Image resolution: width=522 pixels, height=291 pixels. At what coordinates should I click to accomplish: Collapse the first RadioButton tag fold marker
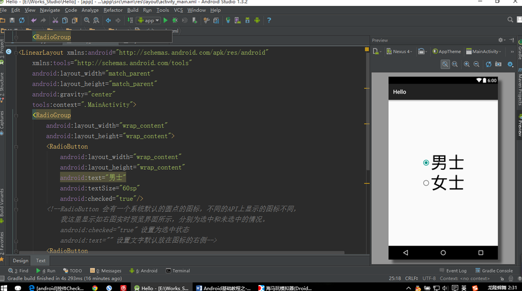15,147
